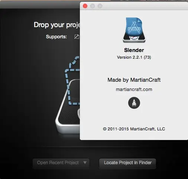Open the martiancraft.com link
The width and height of the screenshot is (188, 179).
[x=134, y=89]
